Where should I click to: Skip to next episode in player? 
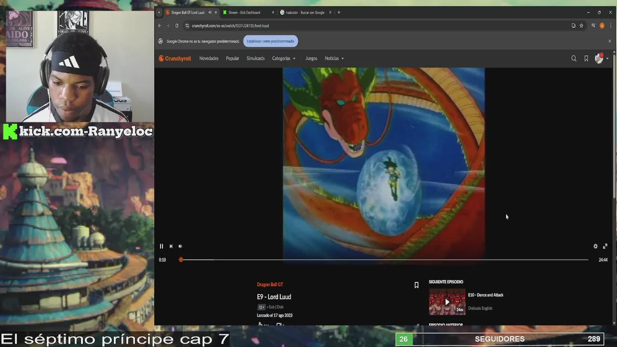point(171,246)
